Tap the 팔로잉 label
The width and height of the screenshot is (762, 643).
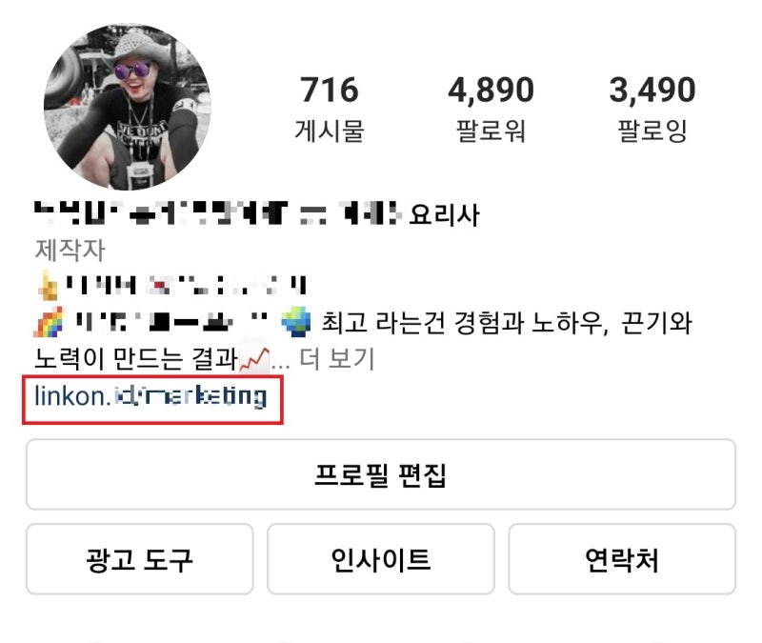pyautogui.click(x=652, y=131)
